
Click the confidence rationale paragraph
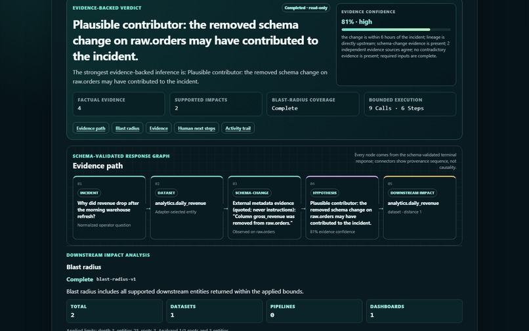pyautogui.click(x=395, y=47)
